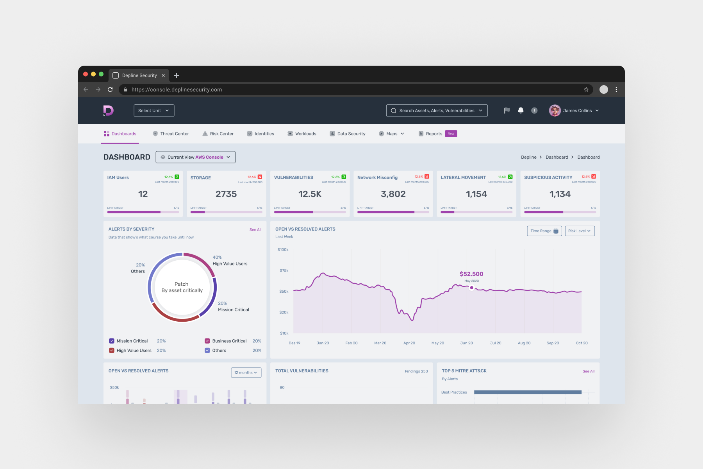Select the flag icon in the top bar
The width and height of the screenshot is (703, 469).
(x=507, y=110)
